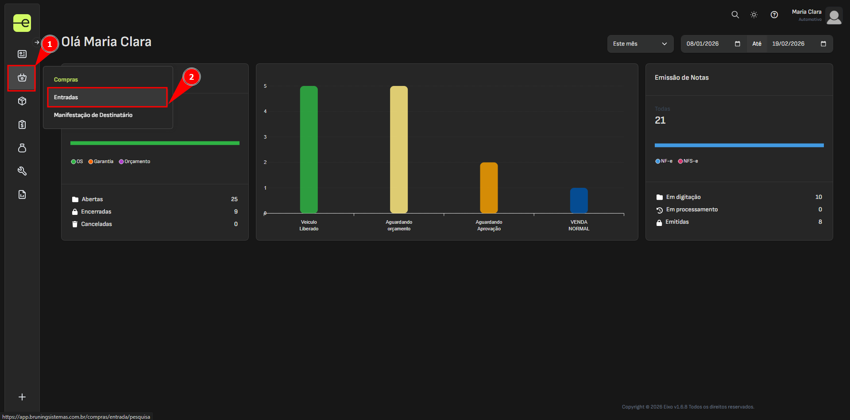Toggle the Garantia legend item
Viewport: 850px width, 420px height.
101,162
